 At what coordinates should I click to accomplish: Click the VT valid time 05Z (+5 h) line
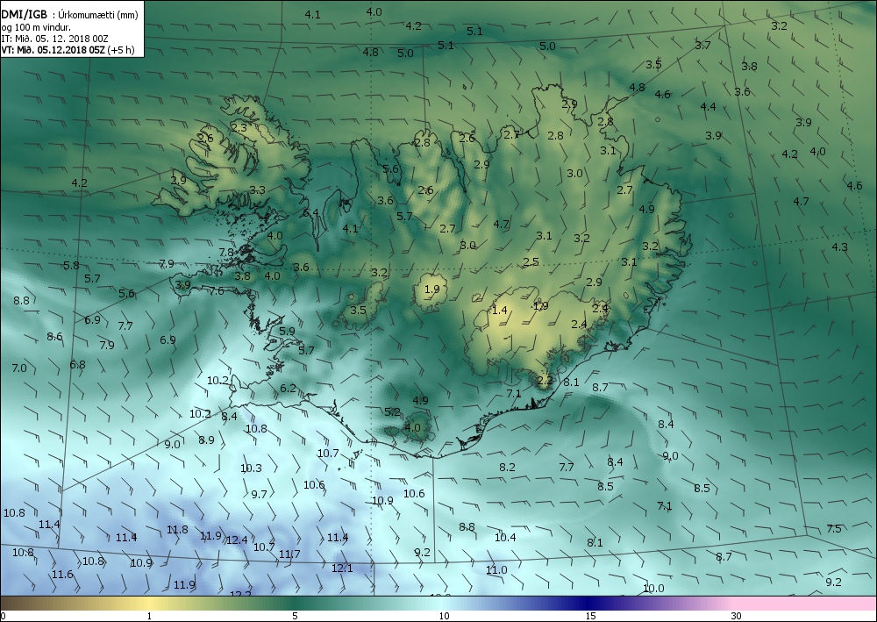(x=68, y=50)
